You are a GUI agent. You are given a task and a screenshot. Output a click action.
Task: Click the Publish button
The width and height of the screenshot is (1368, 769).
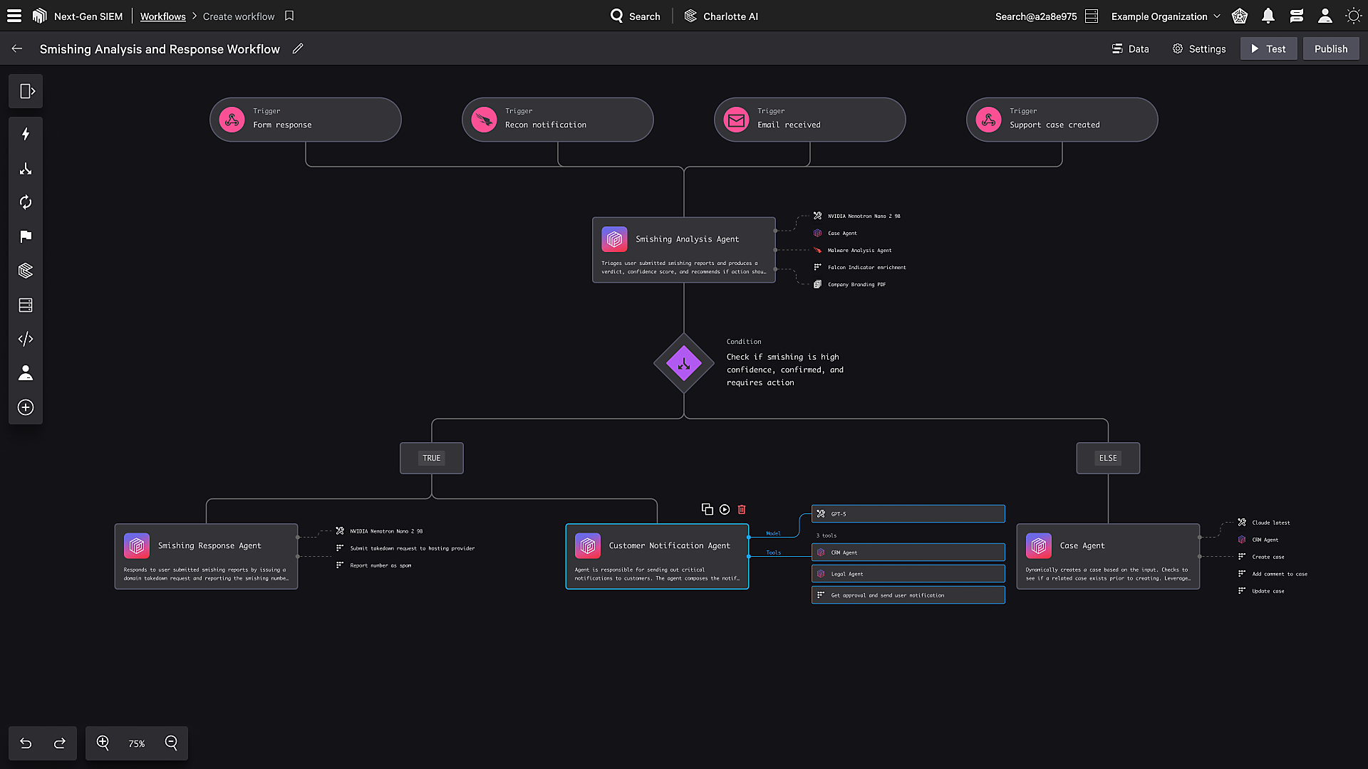pos(1330,48)
